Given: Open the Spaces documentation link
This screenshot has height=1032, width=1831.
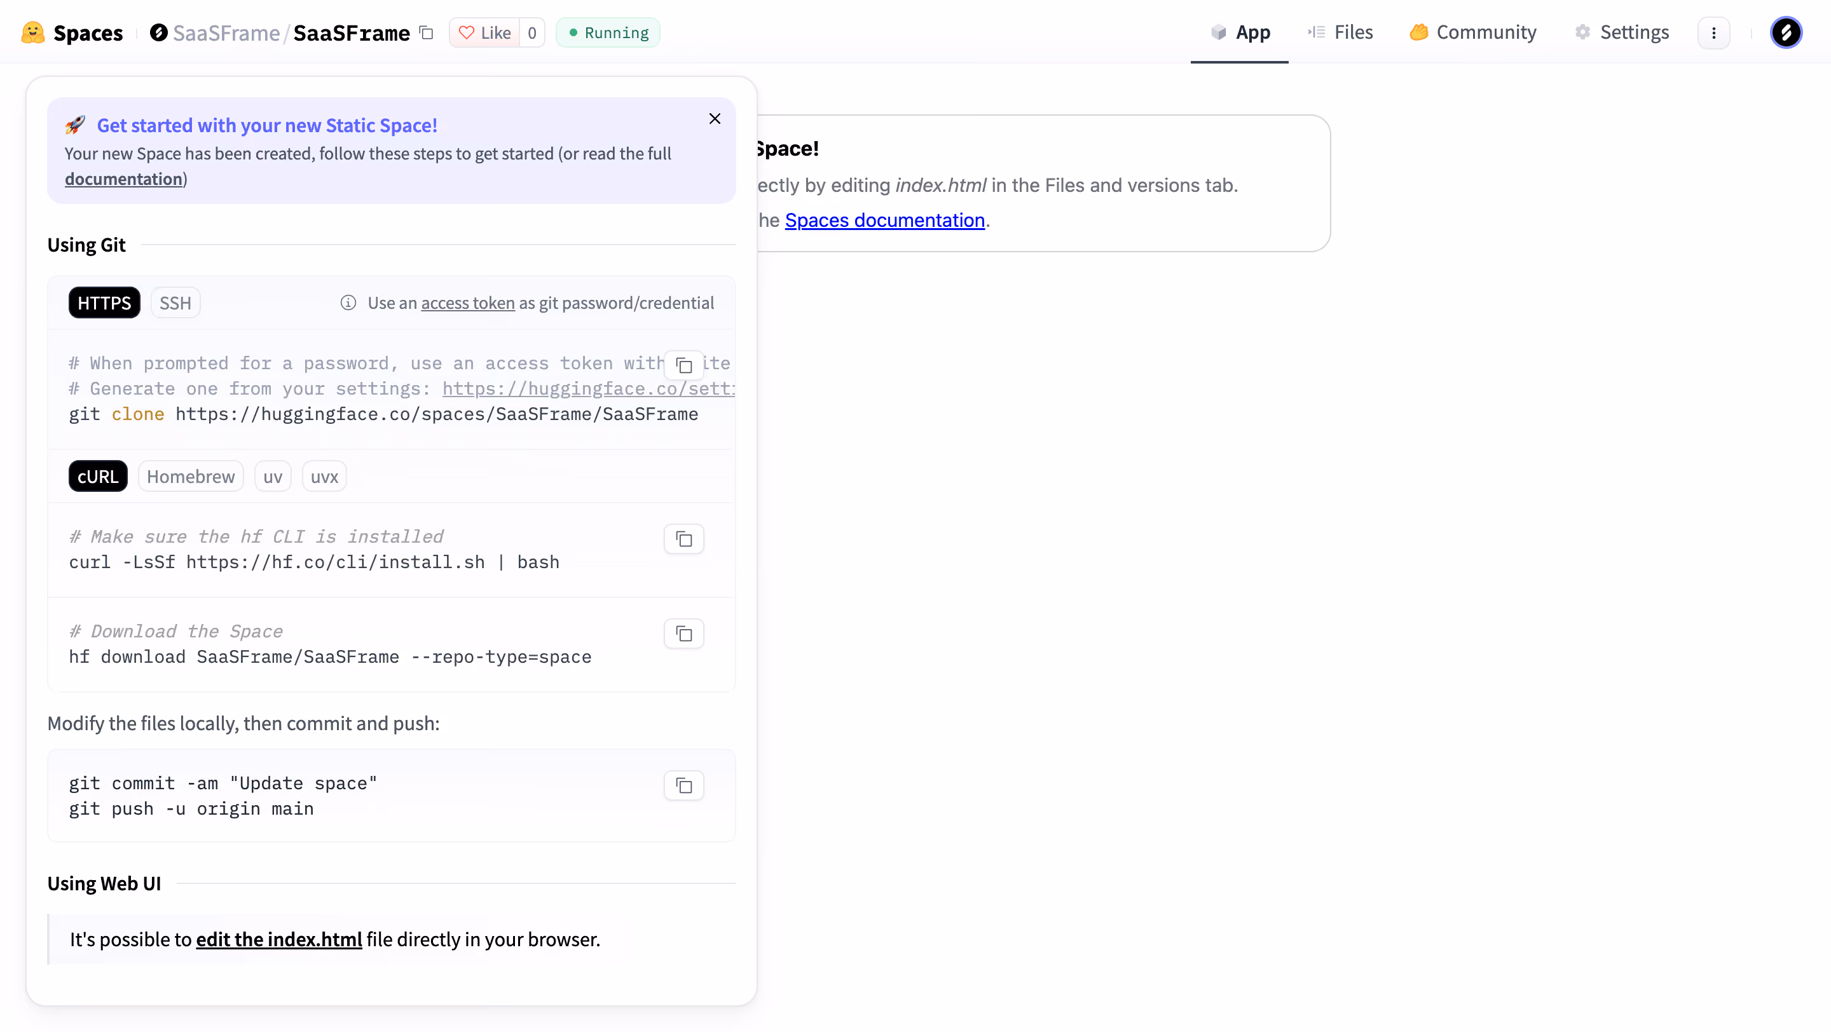Looking at the screenshot, I should click(x=885, y=220).
